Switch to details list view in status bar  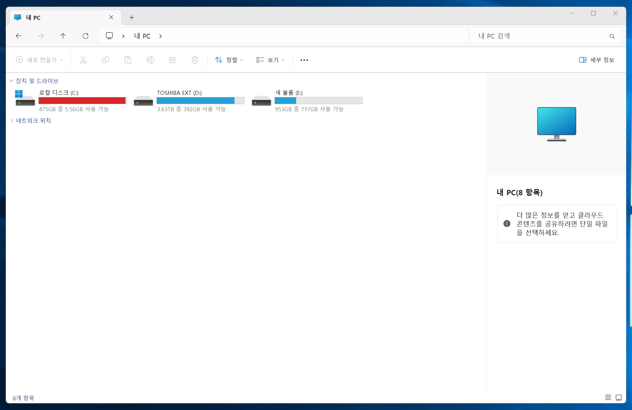608,397
